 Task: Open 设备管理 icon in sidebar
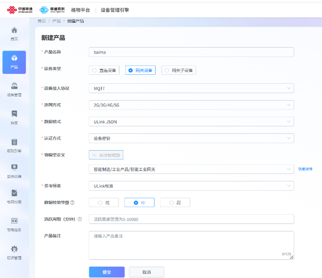pyautogui.click(x=14, y=86)
